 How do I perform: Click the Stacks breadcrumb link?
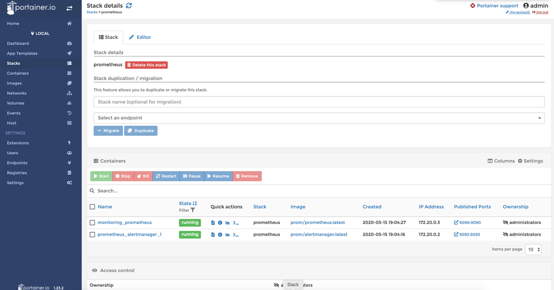coord(92,12)
